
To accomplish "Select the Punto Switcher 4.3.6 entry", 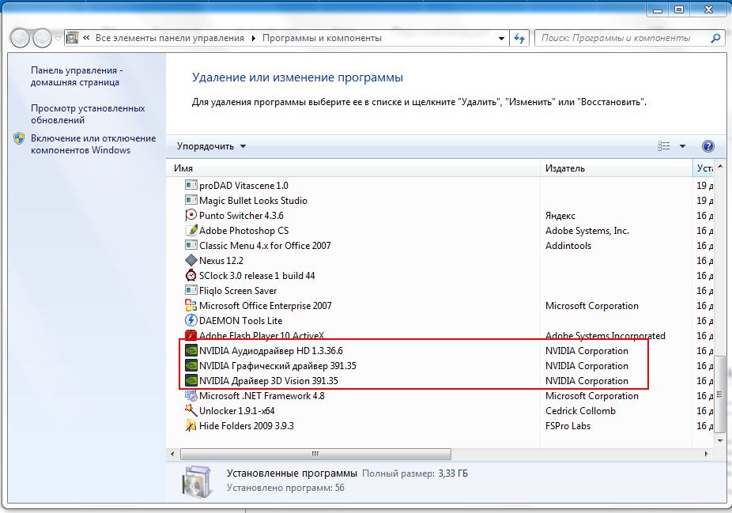I will pos(440,215).
